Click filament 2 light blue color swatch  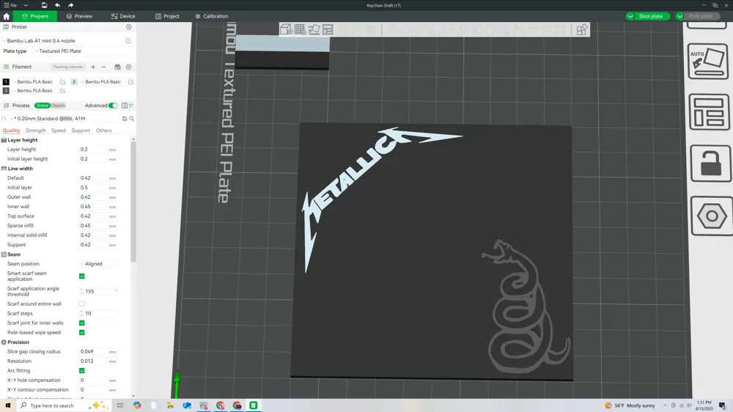click(74, 82)
